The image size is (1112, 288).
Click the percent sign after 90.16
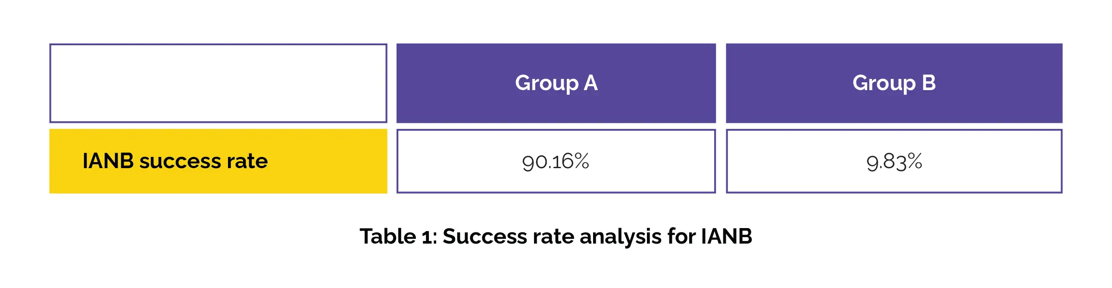click(581, 161)
